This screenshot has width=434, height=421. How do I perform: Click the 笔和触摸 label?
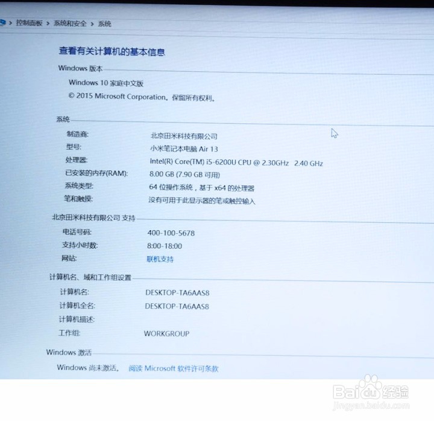tap(78, 199)
